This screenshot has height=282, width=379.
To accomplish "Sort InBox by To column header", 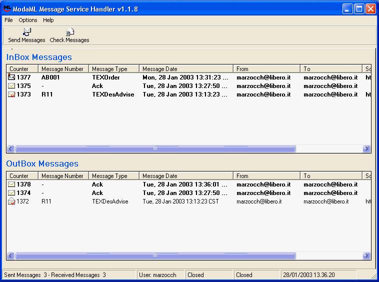I will [x=331, y=69].
